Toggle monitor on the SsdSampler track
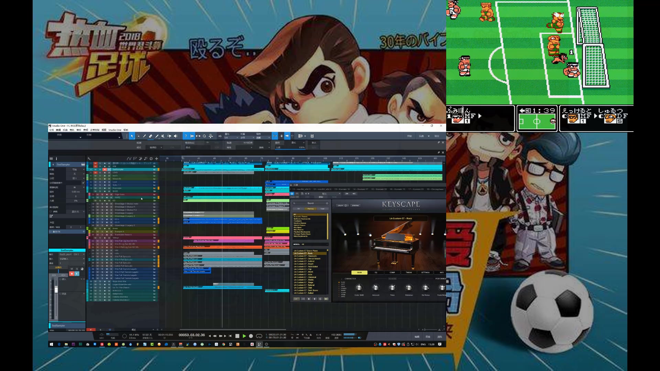Screen dimensions: 660x371 109,169
